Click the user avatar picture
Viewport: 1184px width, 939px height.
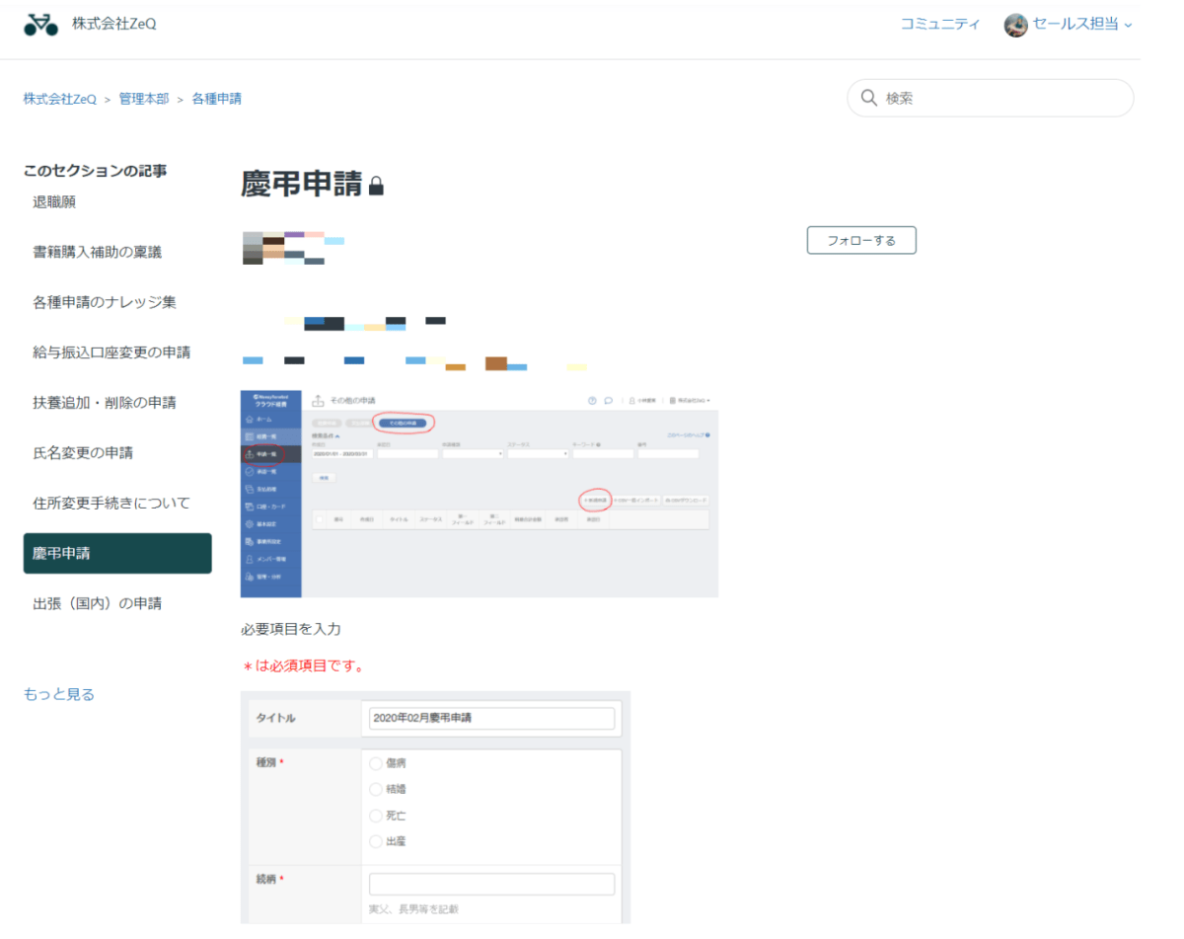point(1015,25)
